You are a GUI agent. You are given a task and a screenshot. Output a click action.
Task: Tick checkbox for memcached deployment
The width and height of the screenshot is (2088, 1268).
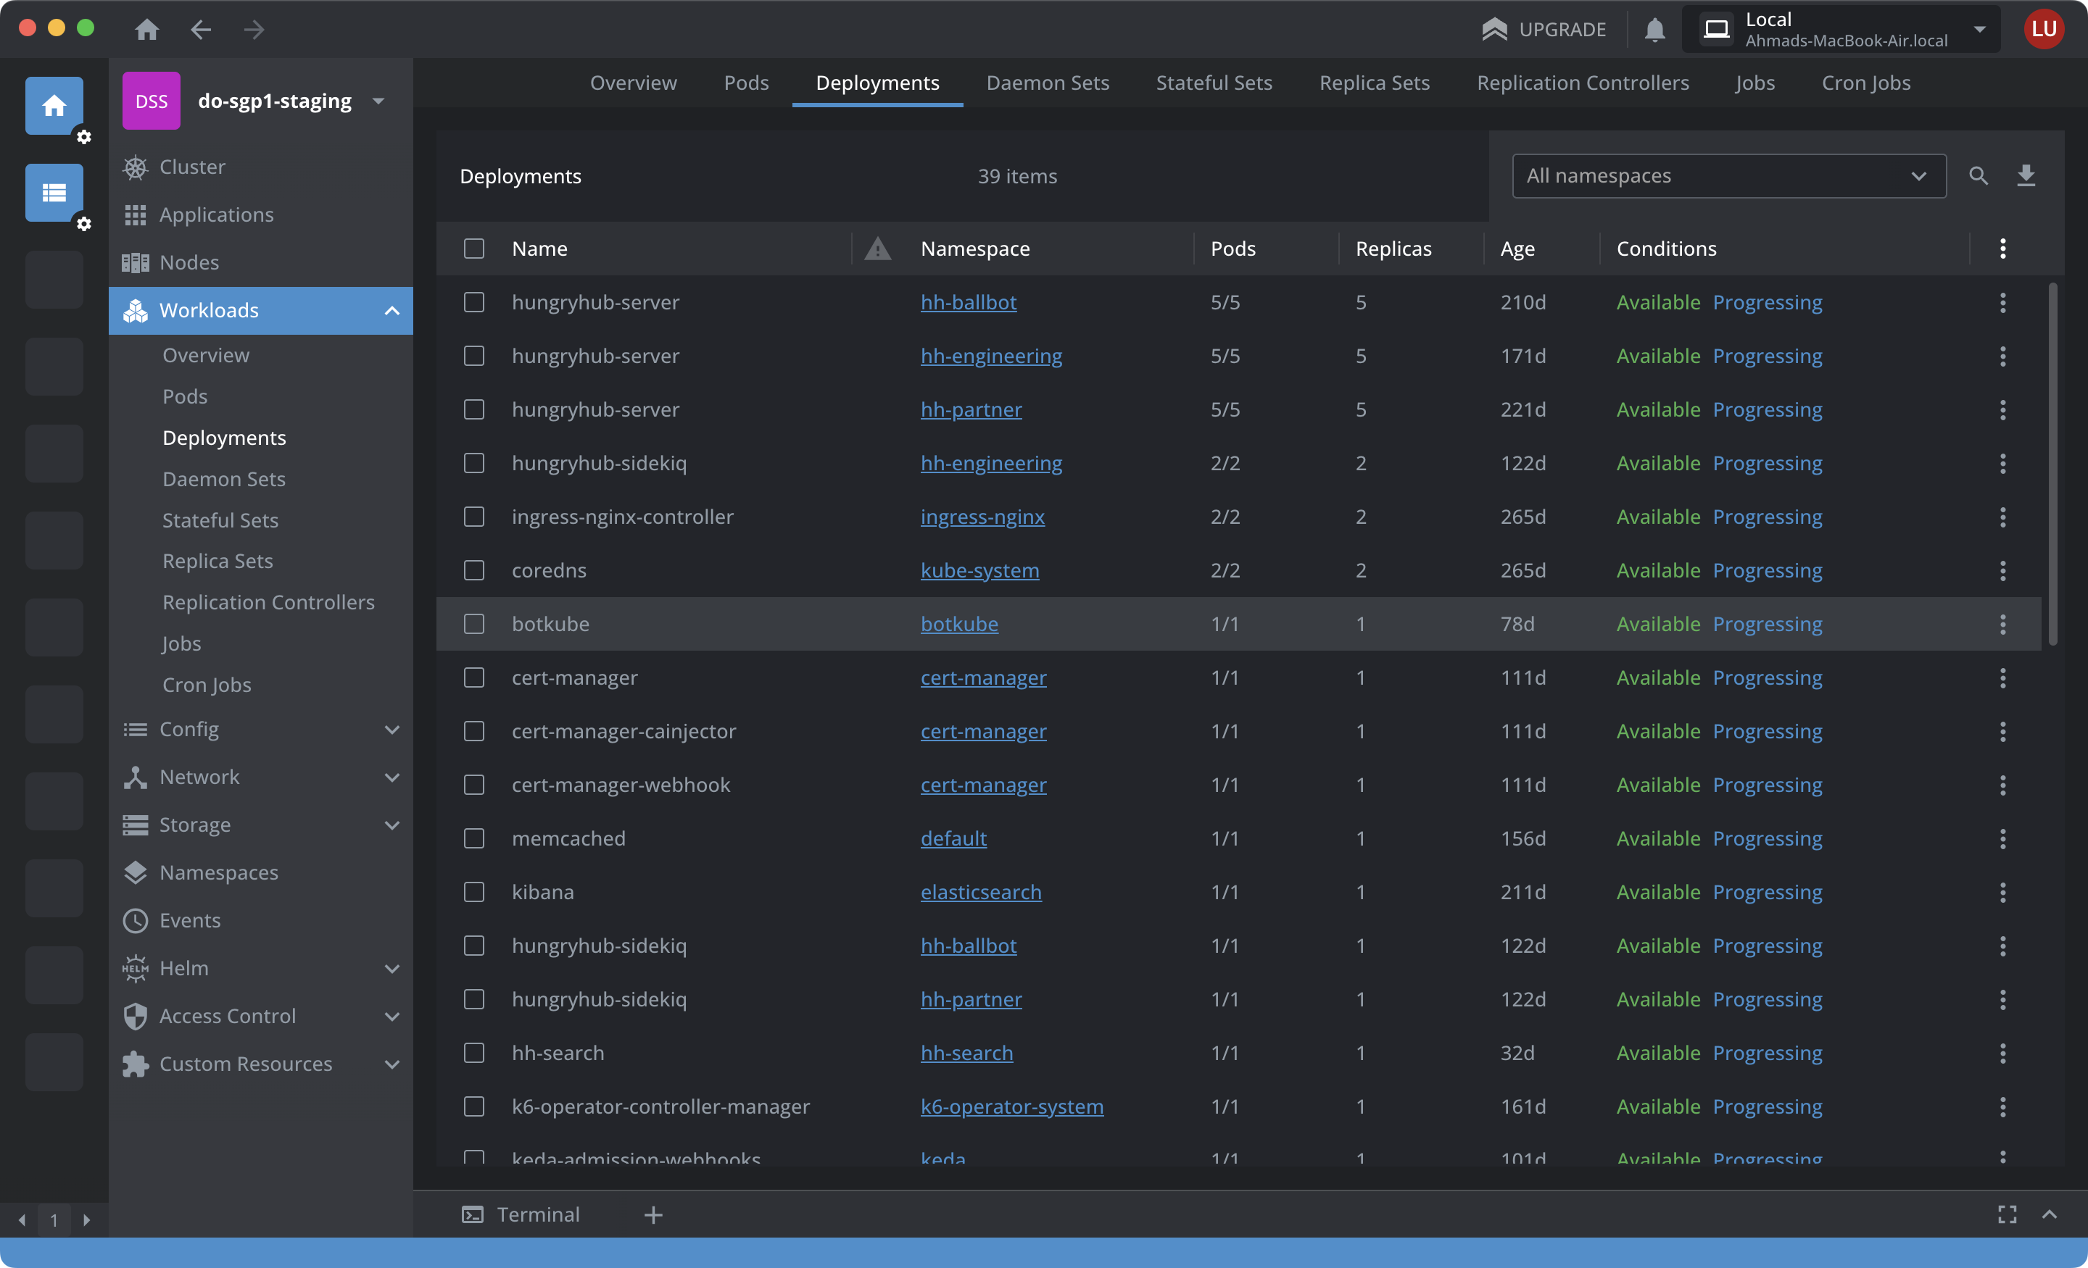coord(473,838)
